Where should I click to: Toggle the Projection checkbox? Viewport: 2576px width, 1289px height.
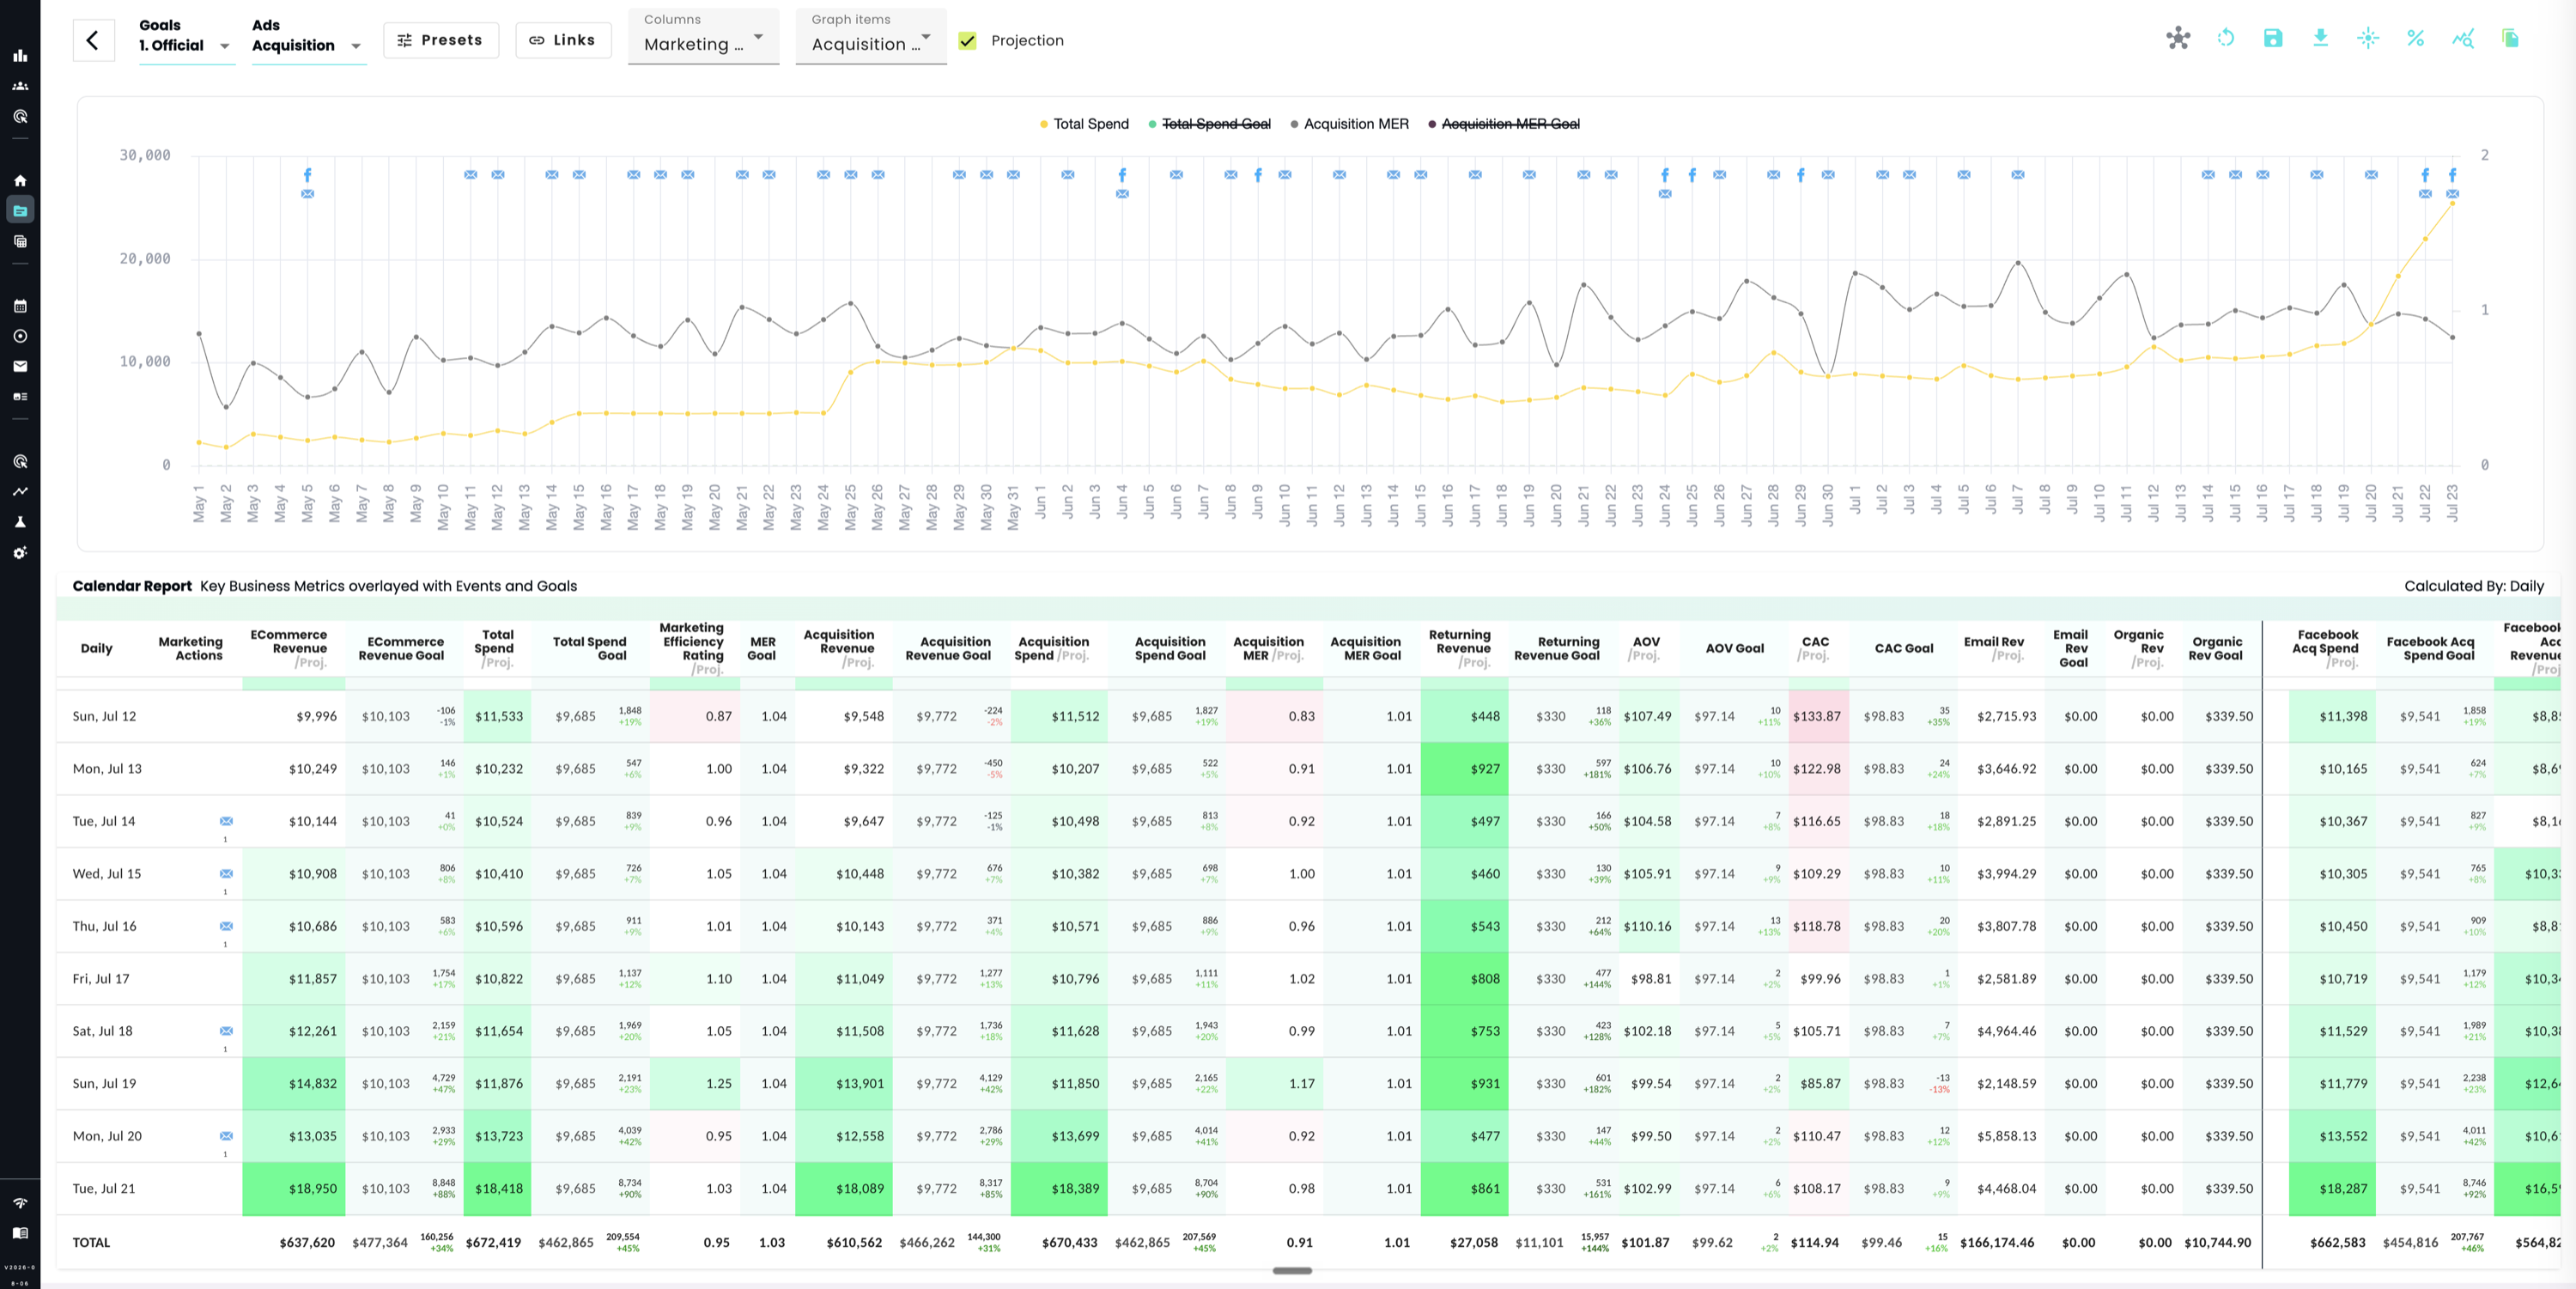(x=967, y=41)
